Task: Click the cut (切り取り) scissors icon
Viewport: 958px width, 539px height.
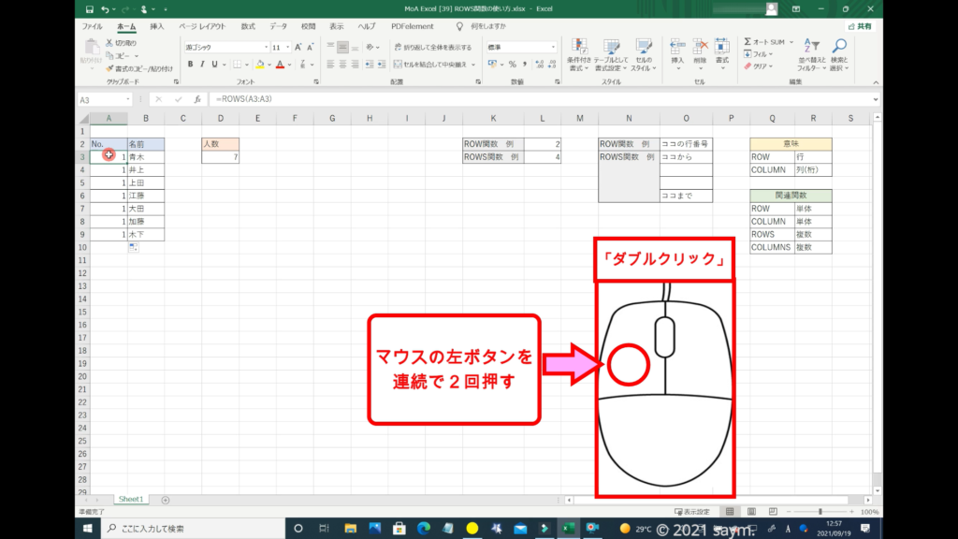Action: pos(110,43)
